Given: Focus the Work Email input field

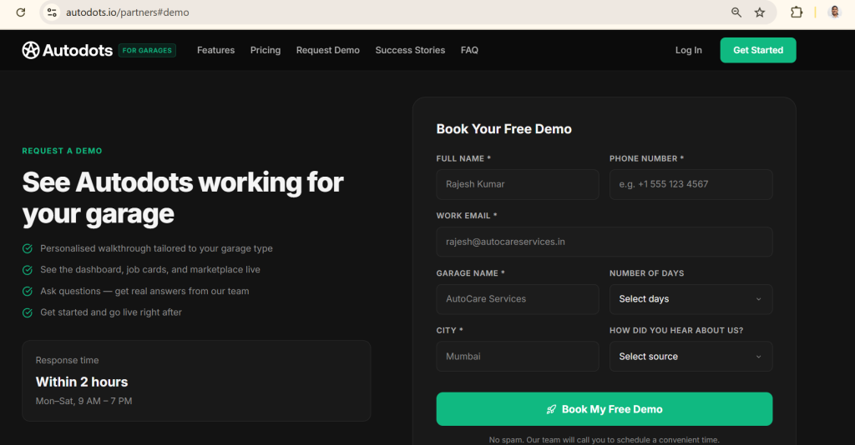Looking at the screenshot, I should 605,242.
